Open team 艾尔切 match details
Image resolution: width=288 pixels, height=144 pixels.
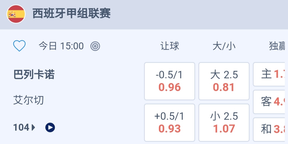pos(29,100)
